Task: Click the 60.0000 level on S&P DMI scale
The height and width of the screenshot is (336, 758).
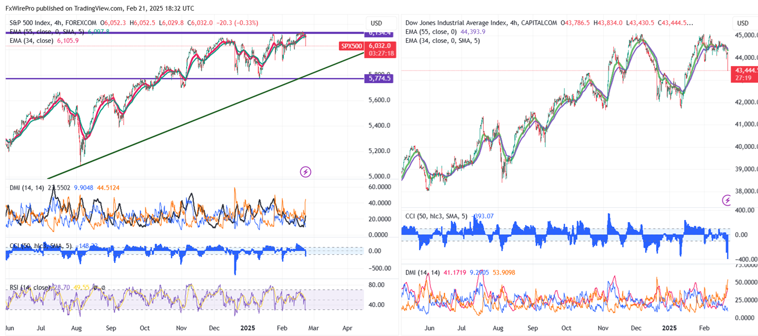Action: point(380,187)
